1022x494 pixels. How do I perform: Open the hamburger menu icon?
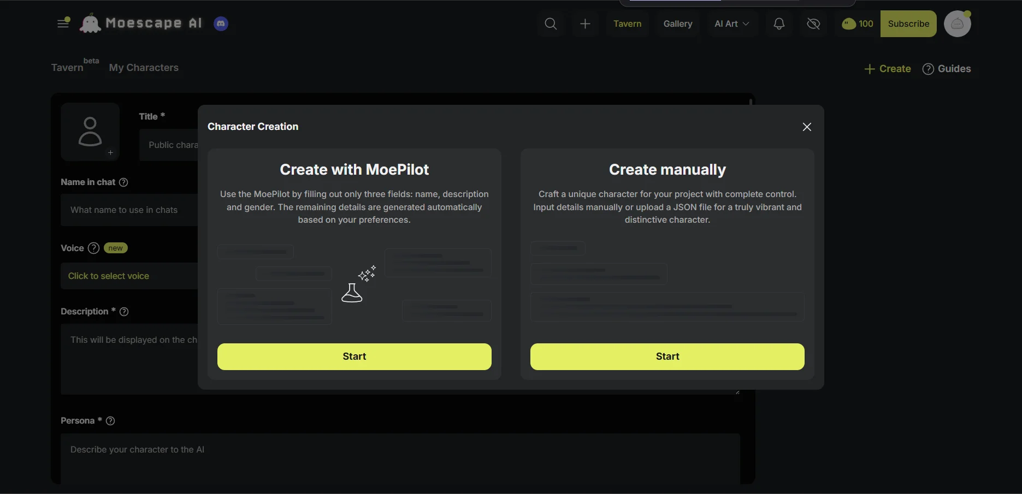(x=63, y=23)
